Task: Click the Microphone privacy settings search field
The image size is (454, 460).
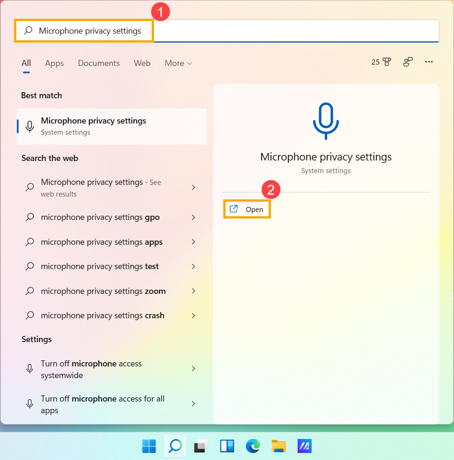Action: pos(227,31)
